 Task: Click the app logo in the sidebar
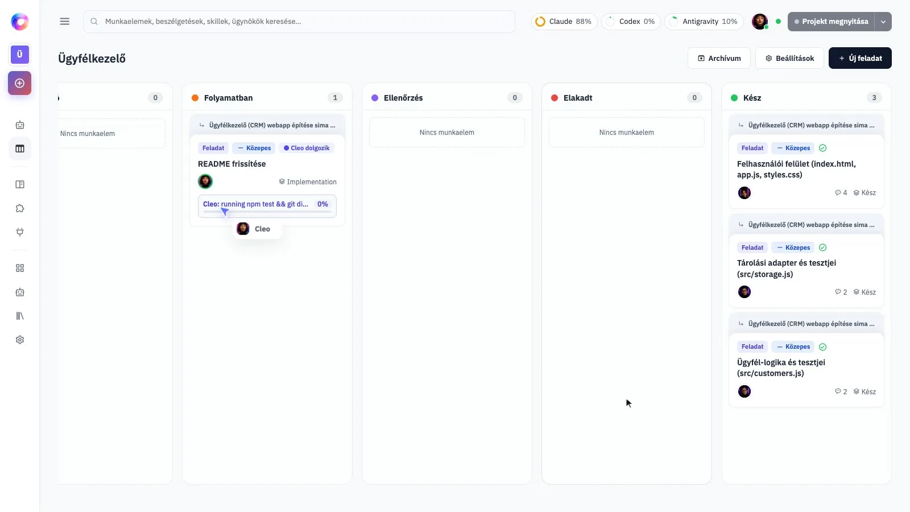click(20, 22)
